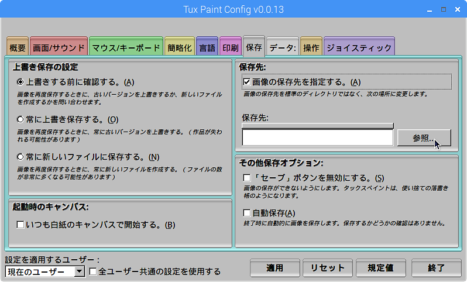The height and width of the screenshot is (282, 467).
Task: Open the 概要 tab
Action: click(18, 47)
